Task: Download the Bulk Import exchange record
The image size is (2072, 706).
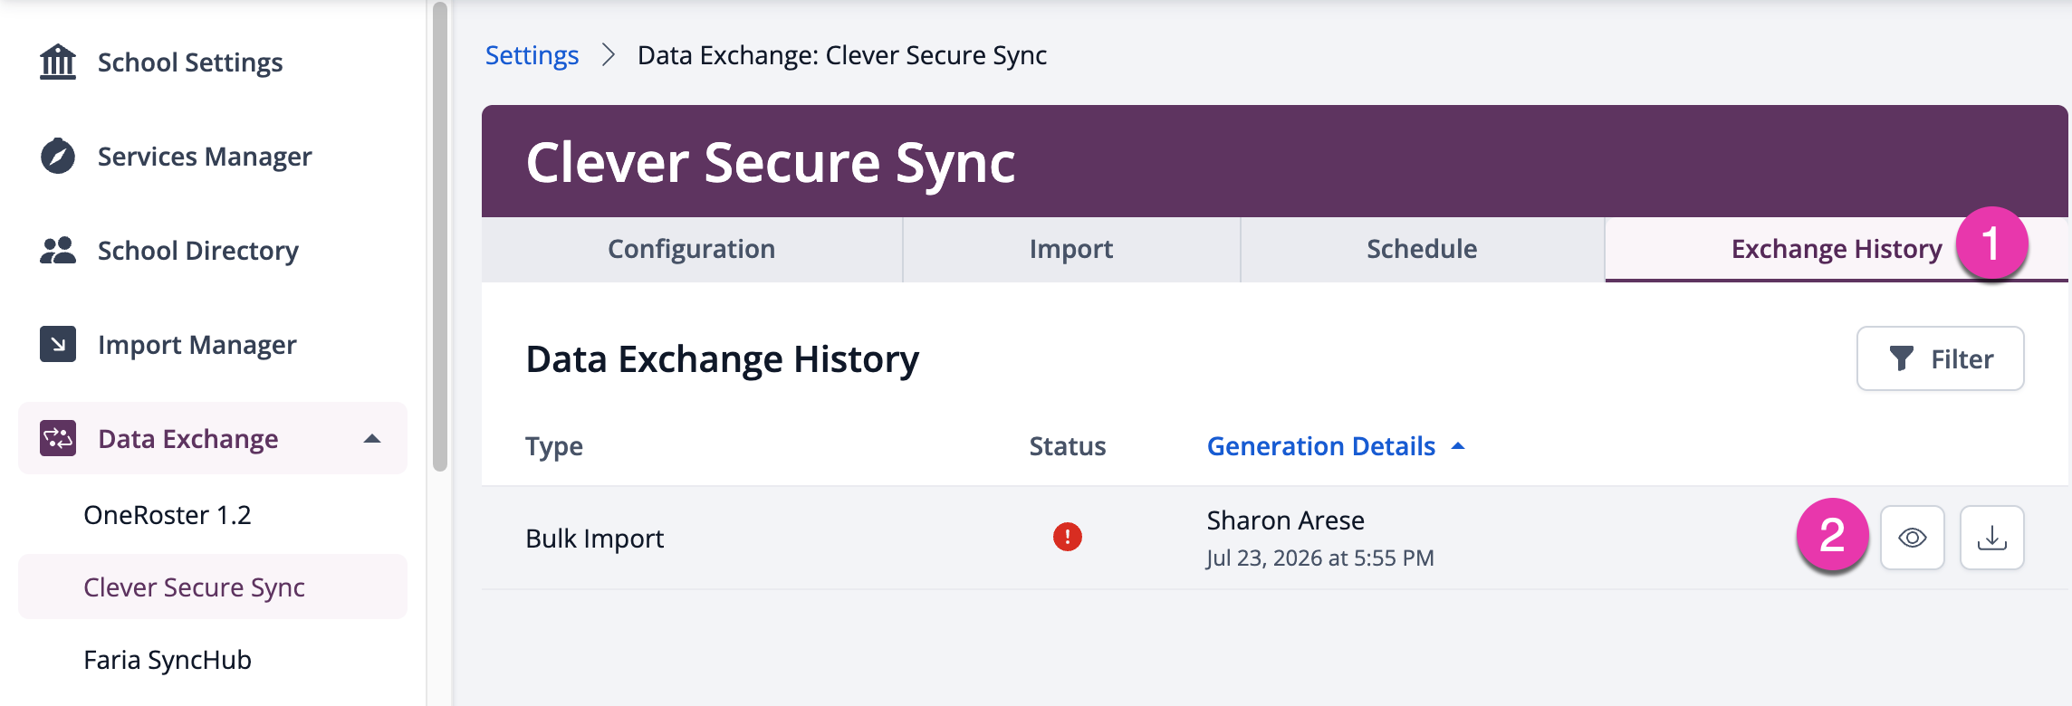Action: tap(1991, 538)
